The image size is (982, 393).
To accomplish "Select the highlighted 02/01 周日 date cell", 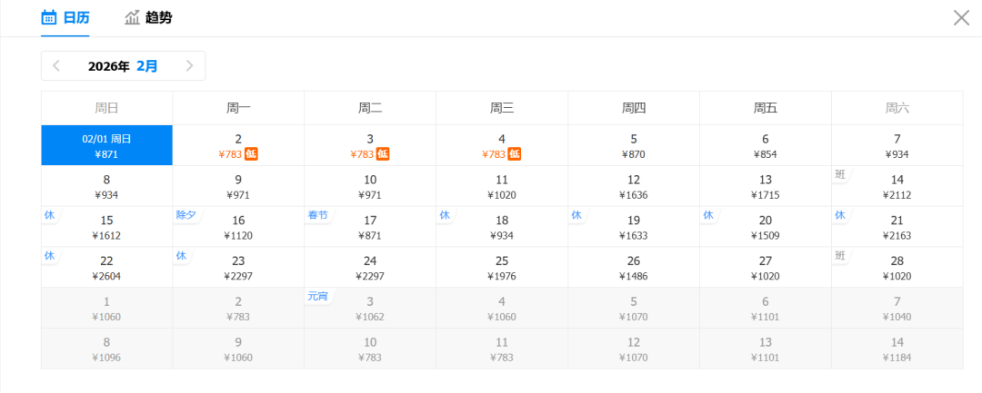I will click(106, 145).
